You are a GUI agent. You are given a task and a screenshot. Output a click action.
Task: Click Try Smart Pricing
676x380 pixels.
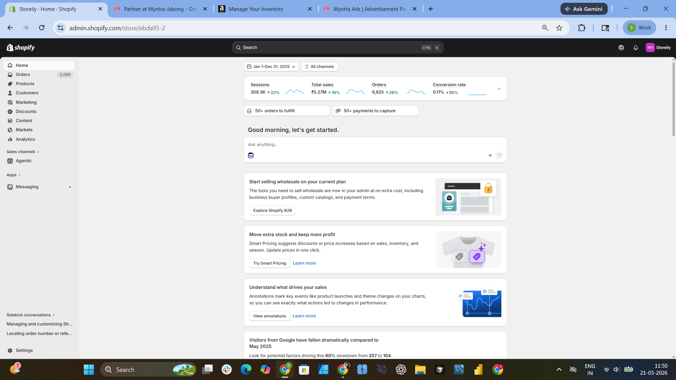tap(270, 263)
